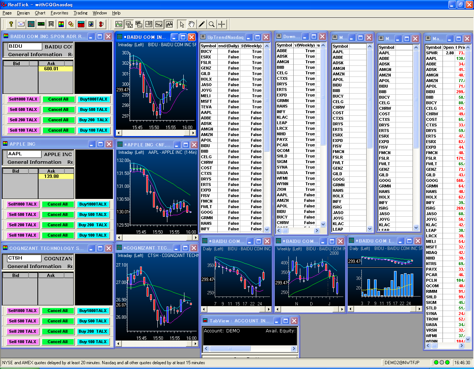
Task: Click the BAIDU daily chart right scroll arrow
Action: click(269, 309)
